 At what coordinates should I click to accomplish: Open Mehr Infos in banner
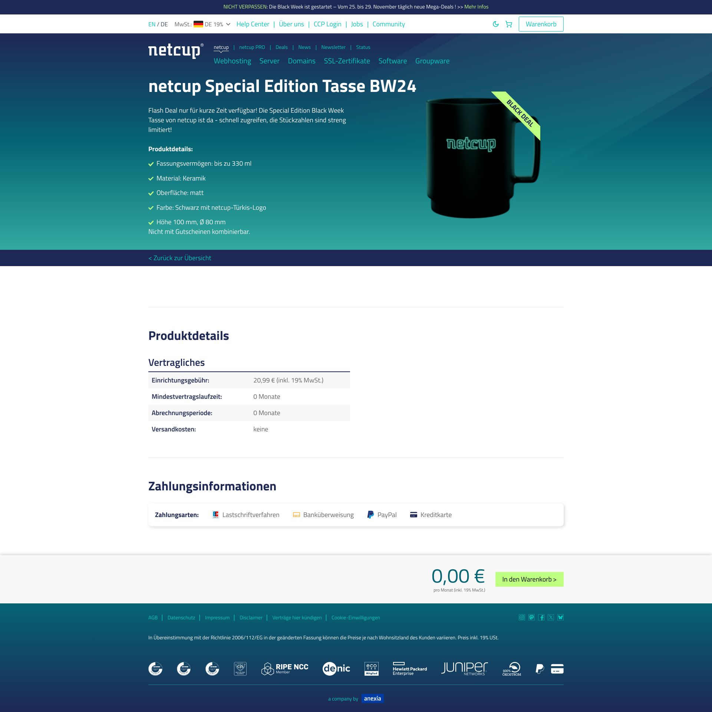coord(476,7)
